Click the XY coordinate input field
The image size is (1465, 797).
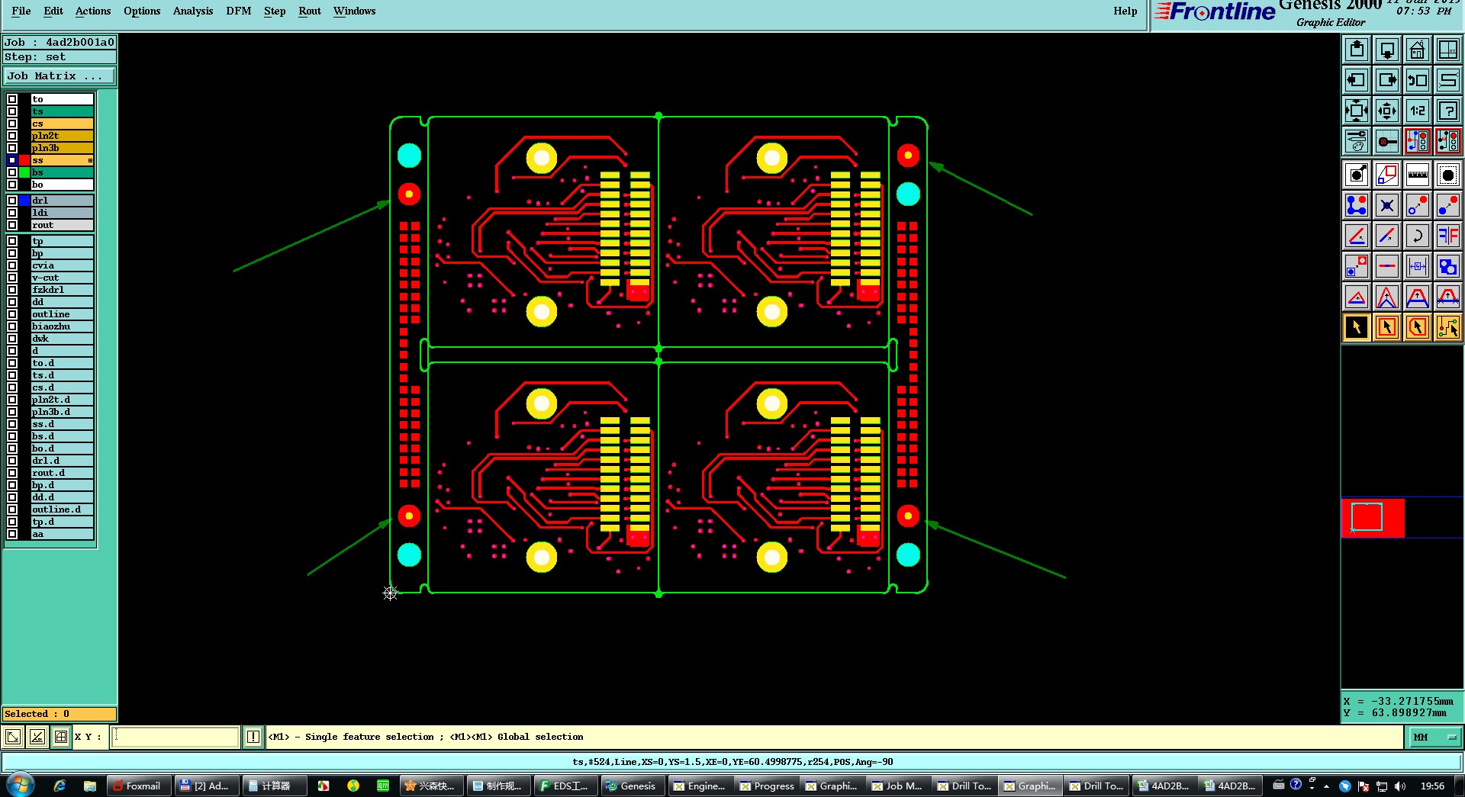pyautogui.click(x=175, y=737)
